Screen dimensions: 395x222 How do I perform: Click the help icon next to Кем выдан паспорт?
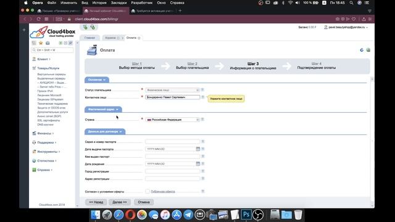pyautogui.click(x=203, y=156)
